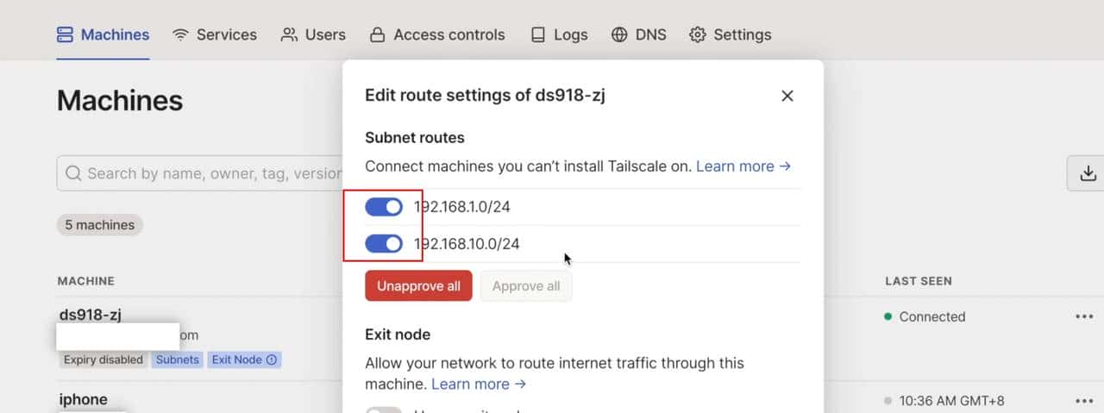Click the download icon button
The image size is (1104, 413).
[x=1088, y=173]
